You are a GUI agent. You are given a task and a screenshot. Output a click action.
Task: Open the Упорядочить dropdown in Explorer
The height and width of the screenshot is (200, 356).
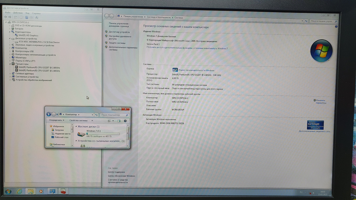coord(56,121)
